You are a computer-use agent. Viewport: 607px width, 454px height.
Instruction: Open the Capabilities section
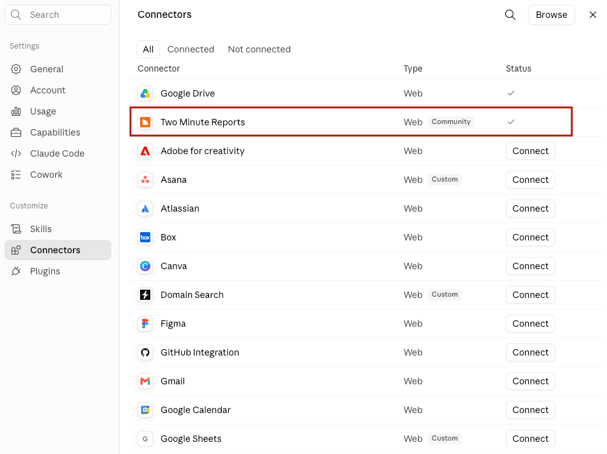pos(58,132)
